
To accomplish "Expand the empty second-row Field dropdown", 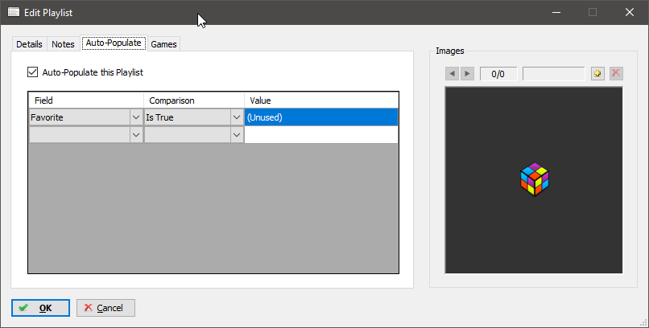I will [x=136, y=135].
